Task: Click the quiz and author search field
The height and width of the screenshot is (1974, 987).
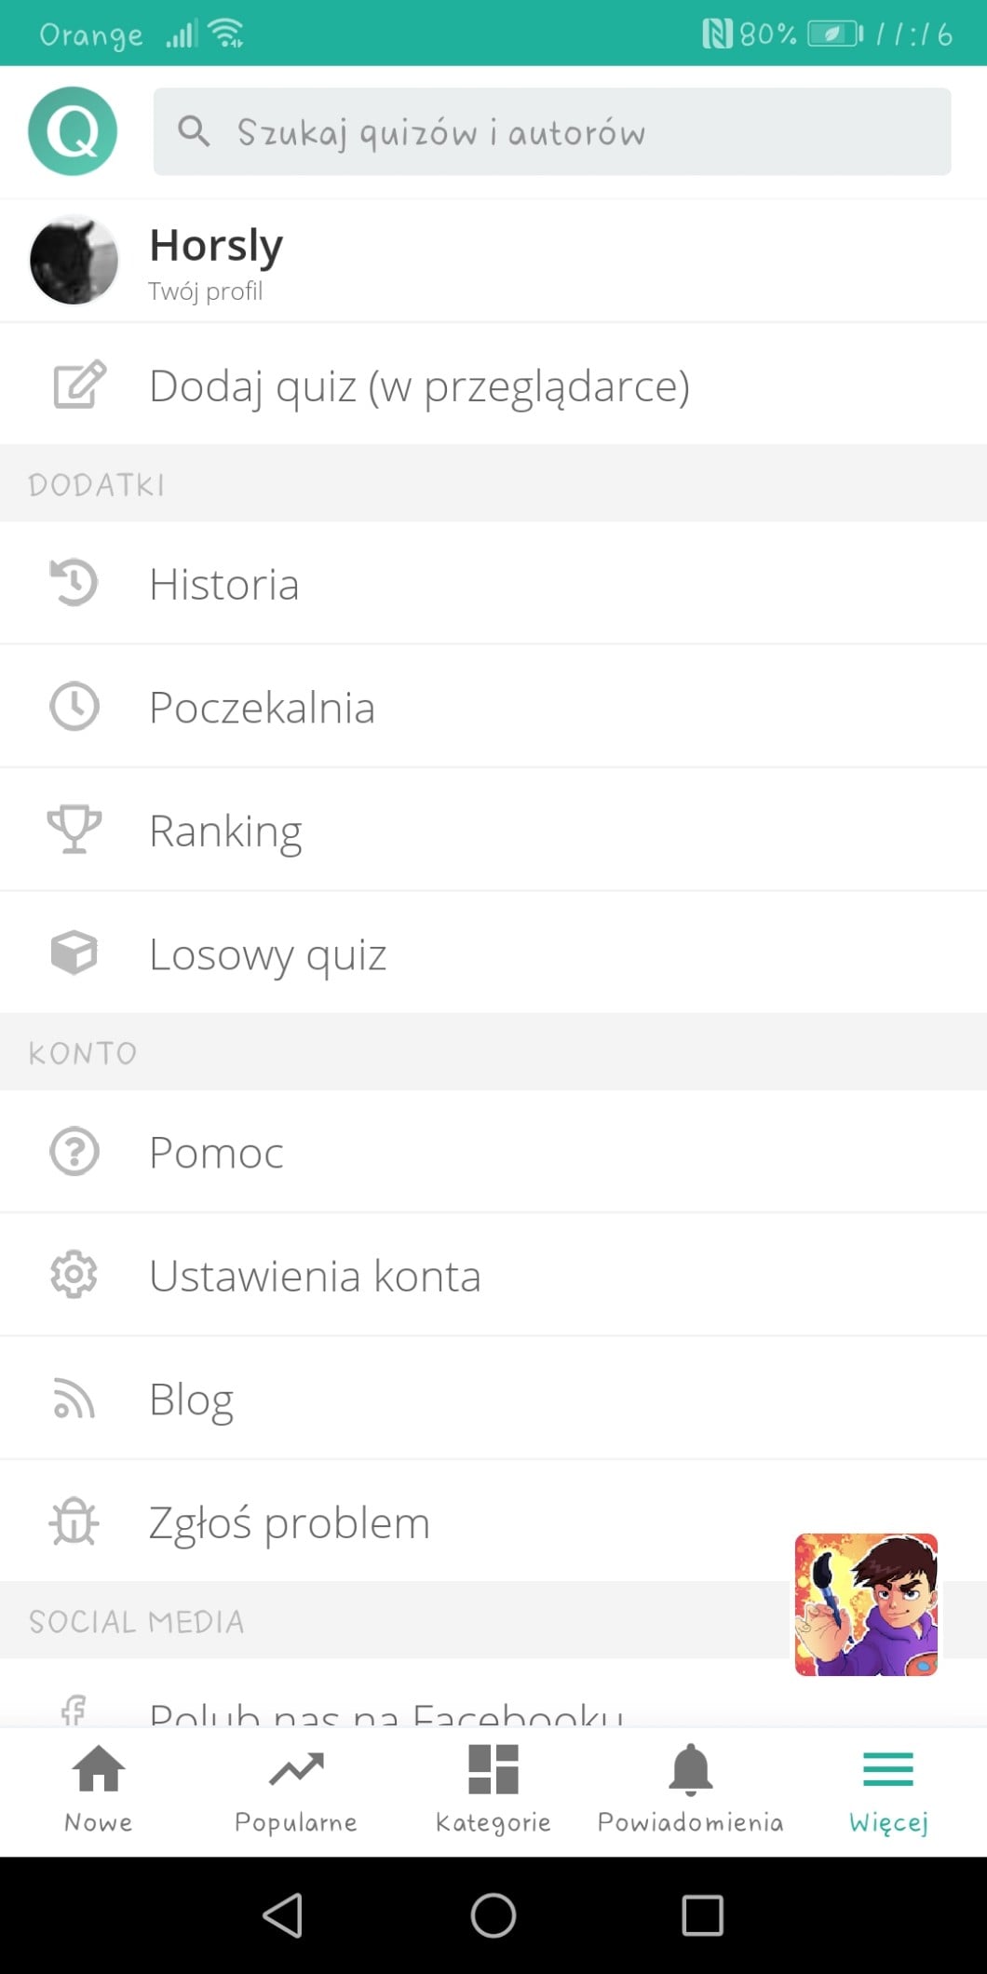Action: 551,131
